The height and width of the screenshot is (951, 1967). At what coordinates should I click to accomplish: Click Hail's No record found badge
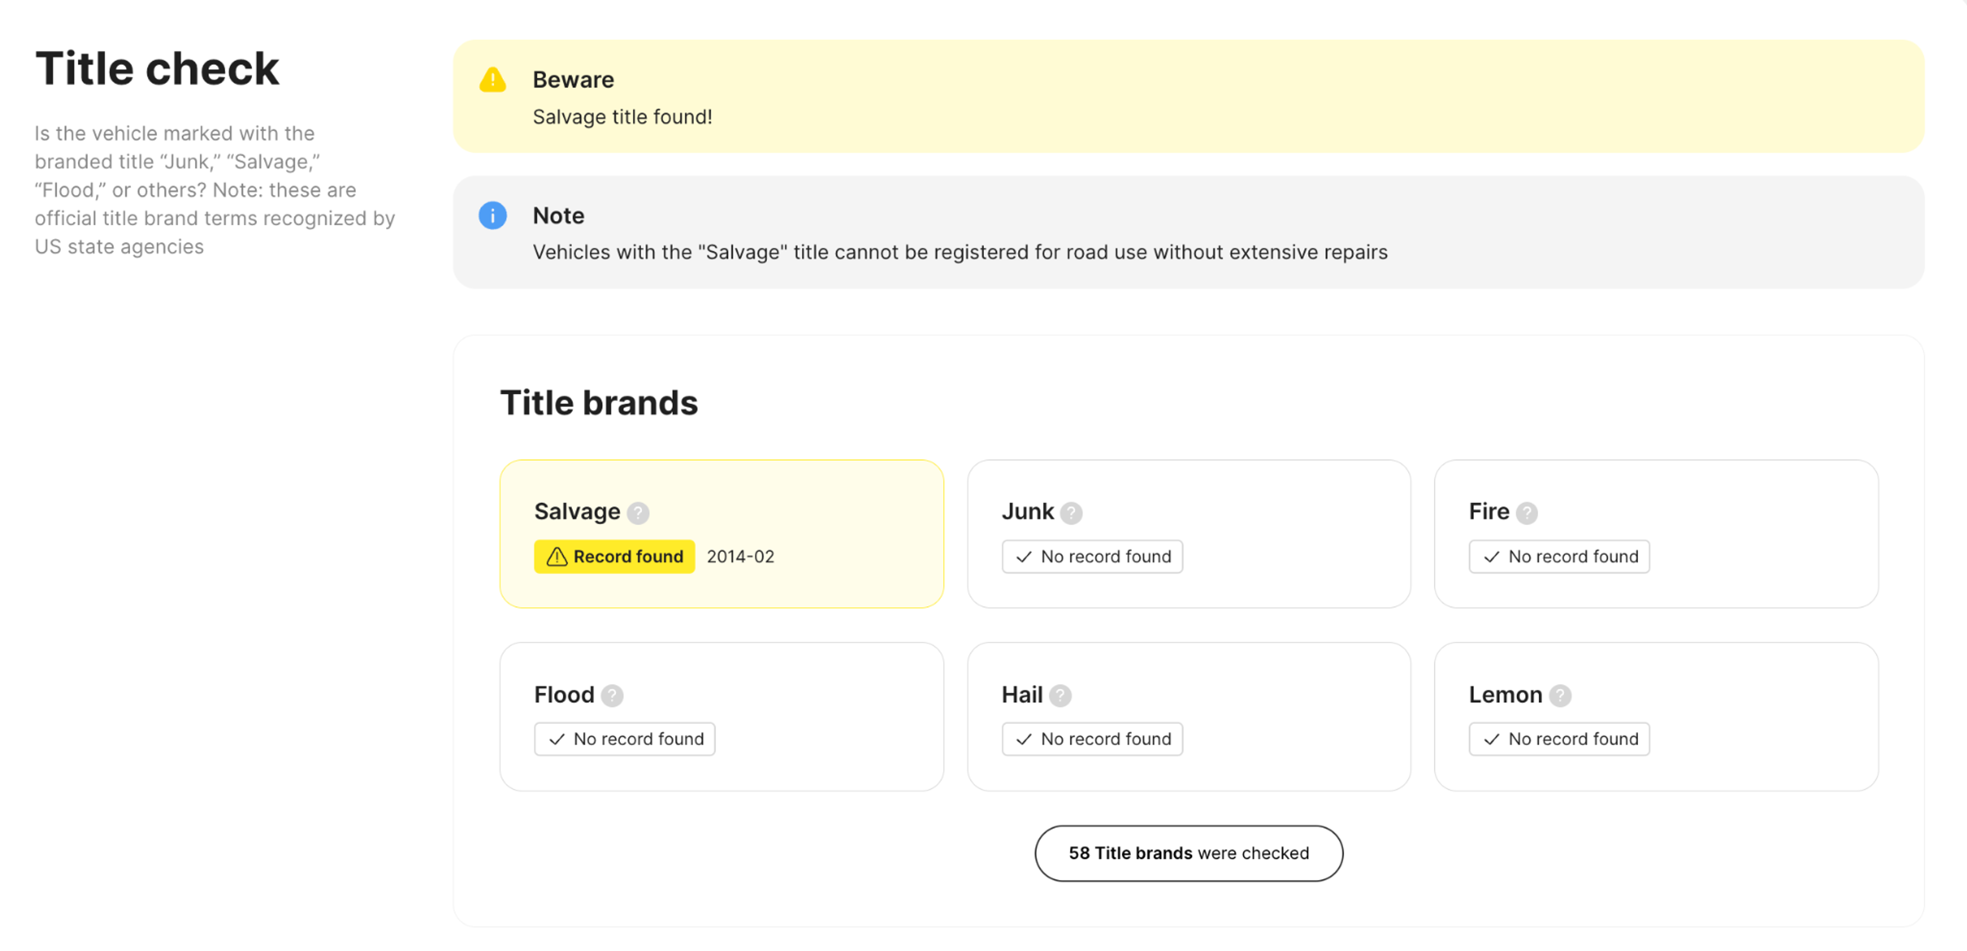click(x=1092, y=739)
